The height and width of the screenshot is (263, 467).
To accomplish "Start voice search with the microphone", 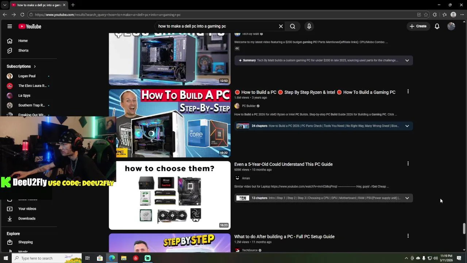I will tap(309, 26).
